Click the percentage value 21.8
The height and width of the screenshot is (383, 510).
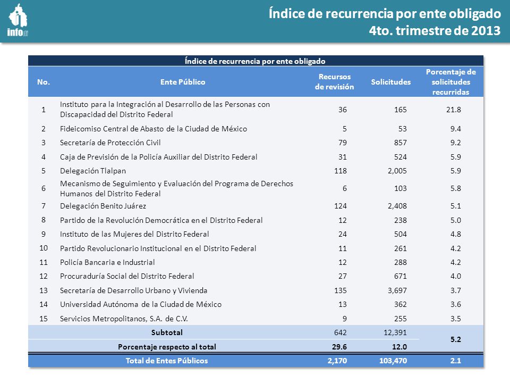453,110
